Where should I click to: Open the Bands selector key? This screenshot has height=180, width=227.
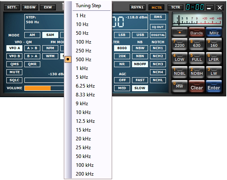pyautogui.click(x=197, y=32)
